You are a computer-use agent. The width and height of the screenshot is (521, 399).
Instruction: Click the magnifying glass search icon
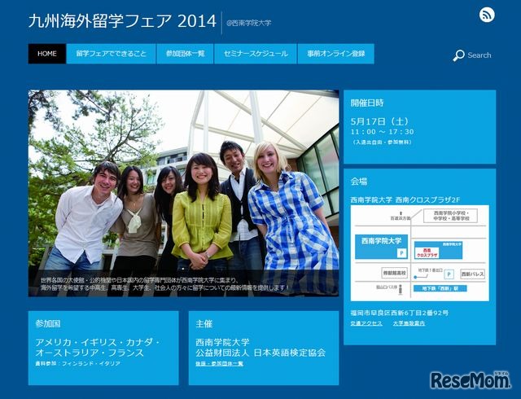click(458, 55)
